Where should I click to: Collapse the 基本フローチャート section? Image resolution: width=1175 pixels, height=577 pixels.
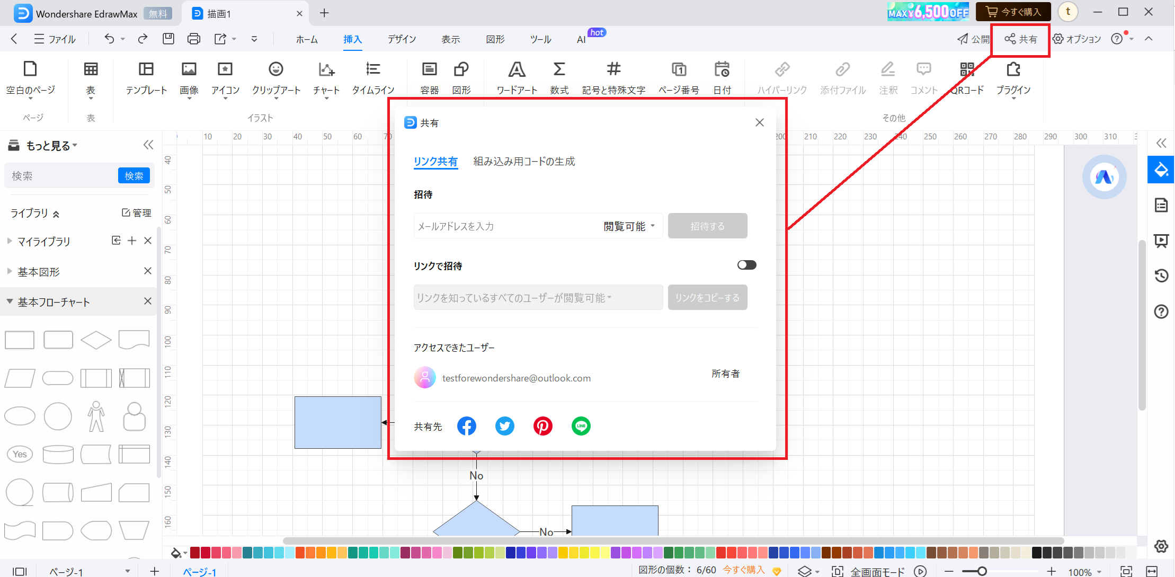[x=10, y=301]
